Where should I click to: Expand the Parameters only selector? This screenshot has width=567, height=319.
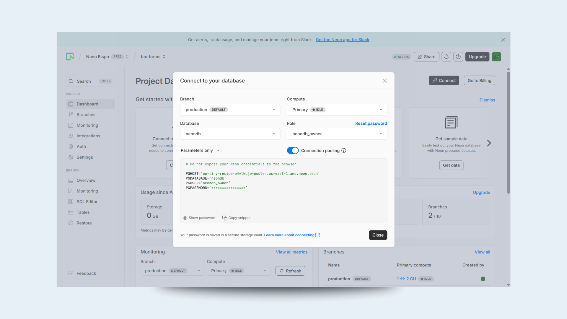coord(200,150)
